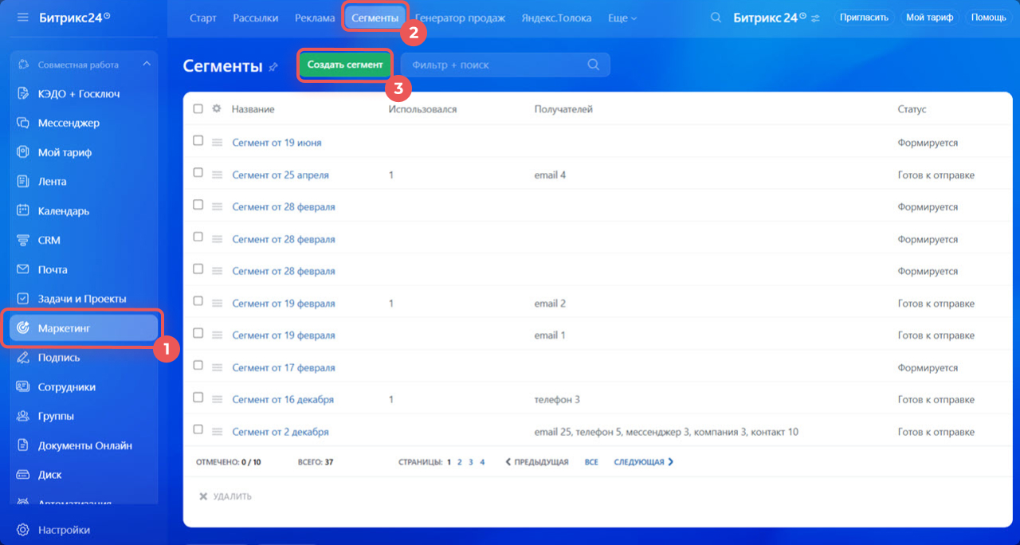Click the Статус column header
Viewport: 1020px width, 545px height.
pos(912,109)
